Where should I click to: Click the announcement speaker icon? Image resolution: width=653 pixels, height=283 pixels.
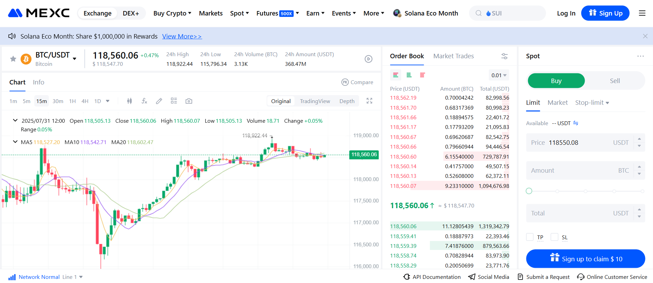click(x=12, y=36)
